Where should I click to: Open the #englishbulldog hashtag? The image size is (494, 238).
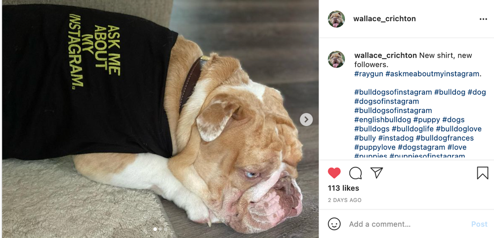[382, 119]
